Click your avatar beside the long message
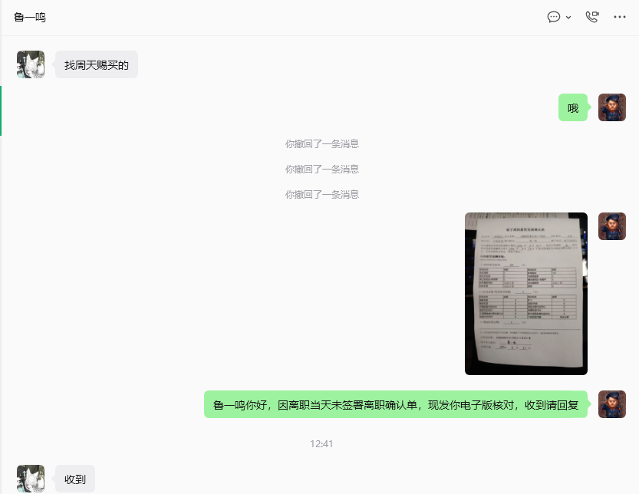The height and width of the screenshot is (494, 639). click(611, 404)
